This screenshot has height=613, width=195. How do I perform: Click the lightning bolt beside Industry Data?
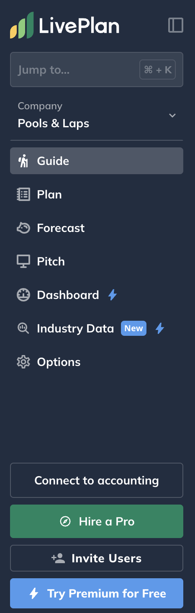click(x=160, y=328)
